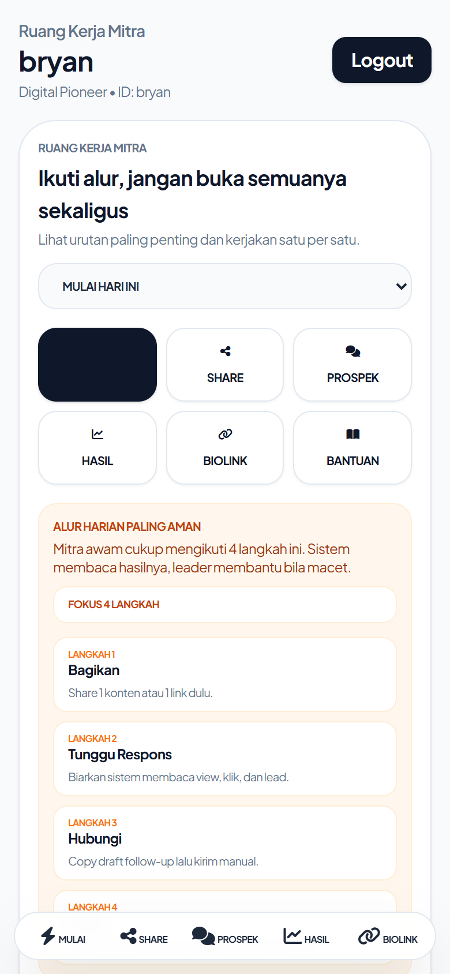450x974 pixels.
Task: Click the share icon in the SHARE tile
Action: tap(225, 351)
